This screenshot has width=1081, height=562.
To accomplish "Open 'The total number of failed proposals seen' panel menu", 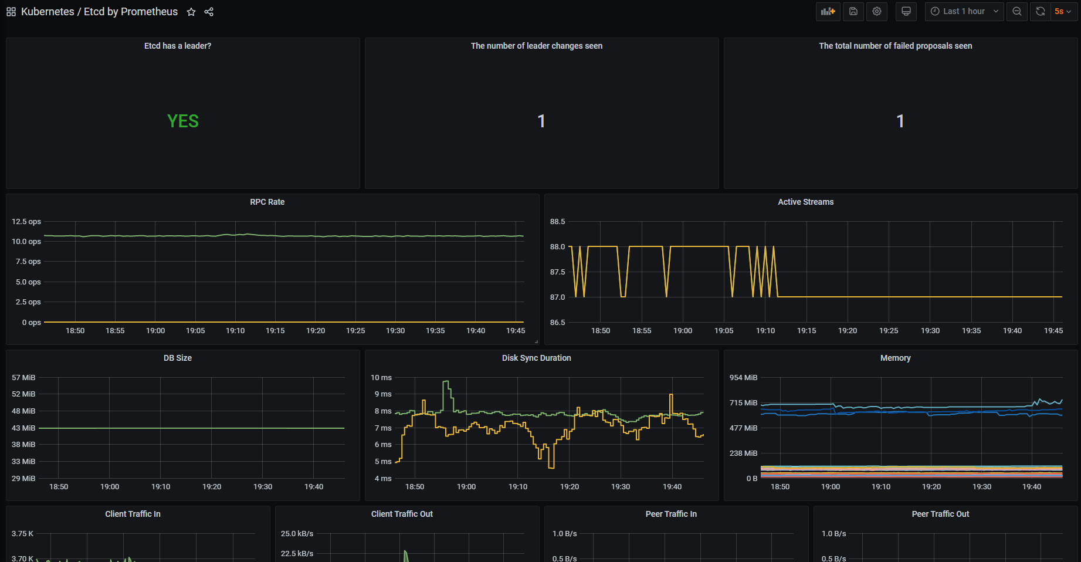I will 896,46.
